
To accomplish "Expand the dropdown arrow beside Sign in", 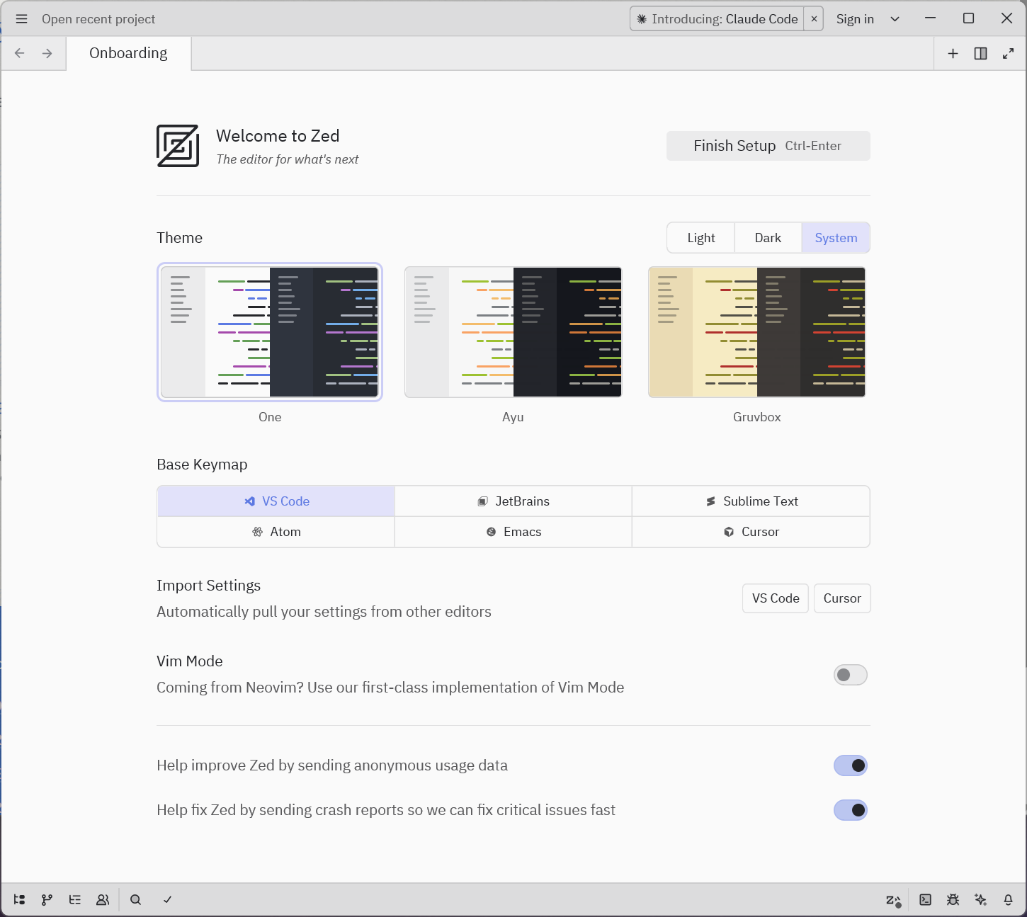I will [895, 19].
